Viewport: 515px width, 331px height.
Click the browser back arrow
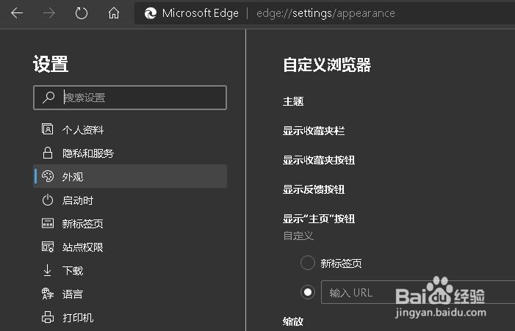17,13
